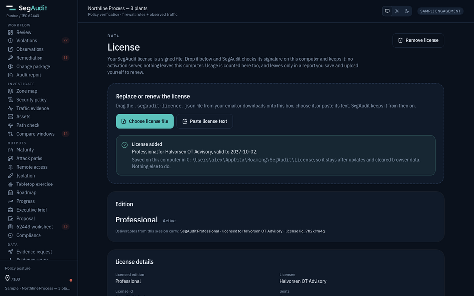Click the Executive brief briefcase icon
The width and height of the screenshot is (474, 296).
(x=10, y=210)
